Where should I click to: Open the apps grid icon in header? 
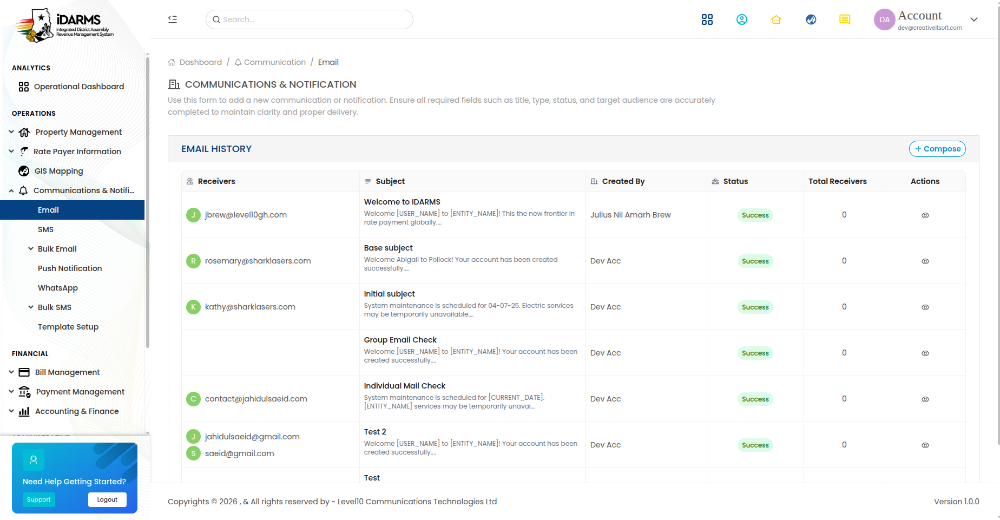(707, 19)
